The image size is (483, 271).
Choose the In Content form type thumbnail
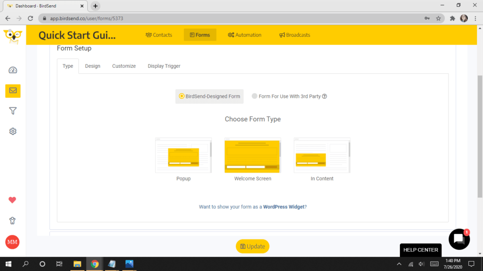click(x=322, y=155)
